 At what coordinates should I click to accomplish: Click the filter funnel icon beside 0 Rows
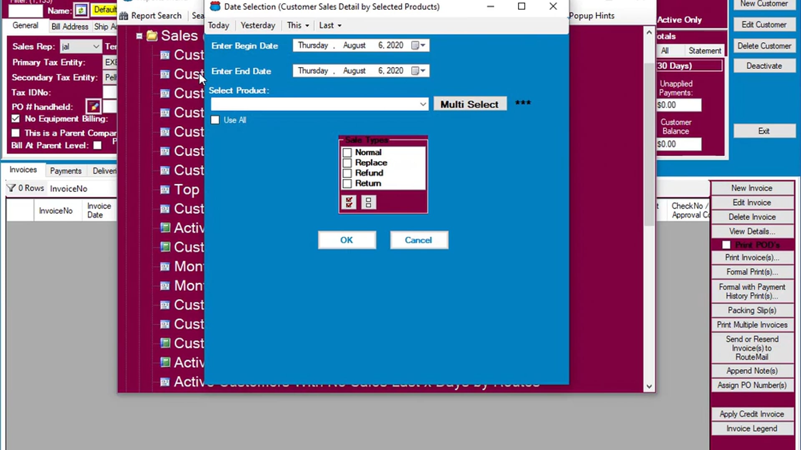[11, 188]
